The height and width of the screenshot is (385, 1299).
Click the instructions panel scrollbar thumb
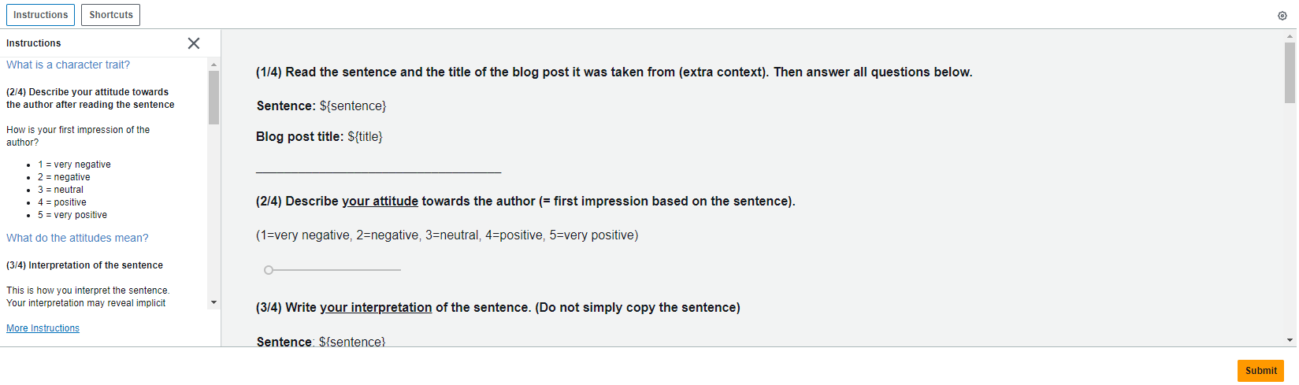213,98
